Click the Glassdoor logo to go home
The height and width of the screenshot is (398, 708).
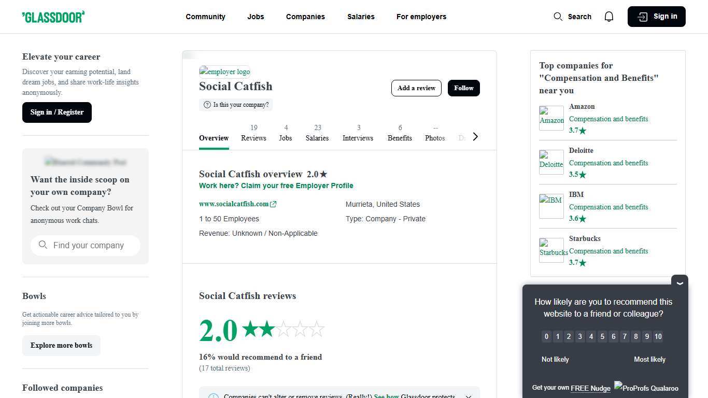point(53,16)
